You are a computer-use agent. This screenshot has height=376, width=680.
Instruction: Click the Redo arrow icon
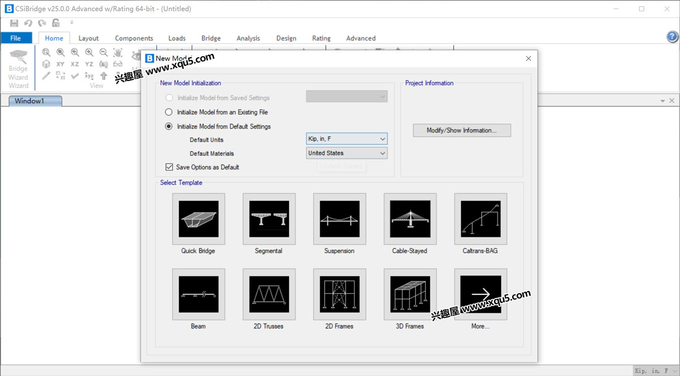pyautogui.click(x=42, y=23)
